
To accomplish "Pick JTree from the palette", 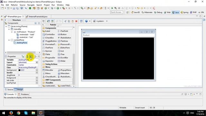I will click(x=61, y=54).
